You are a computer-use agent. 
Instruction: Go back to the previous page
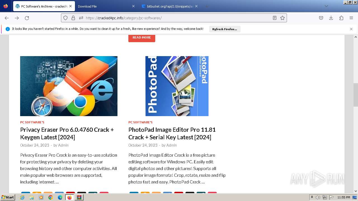7,18
